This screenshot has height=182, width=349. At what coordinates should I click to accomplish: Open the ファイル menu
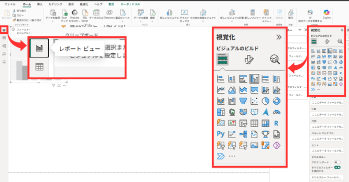(10, 4)
